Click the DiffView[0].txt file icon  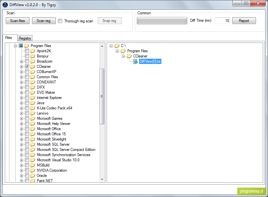point(135,61)
